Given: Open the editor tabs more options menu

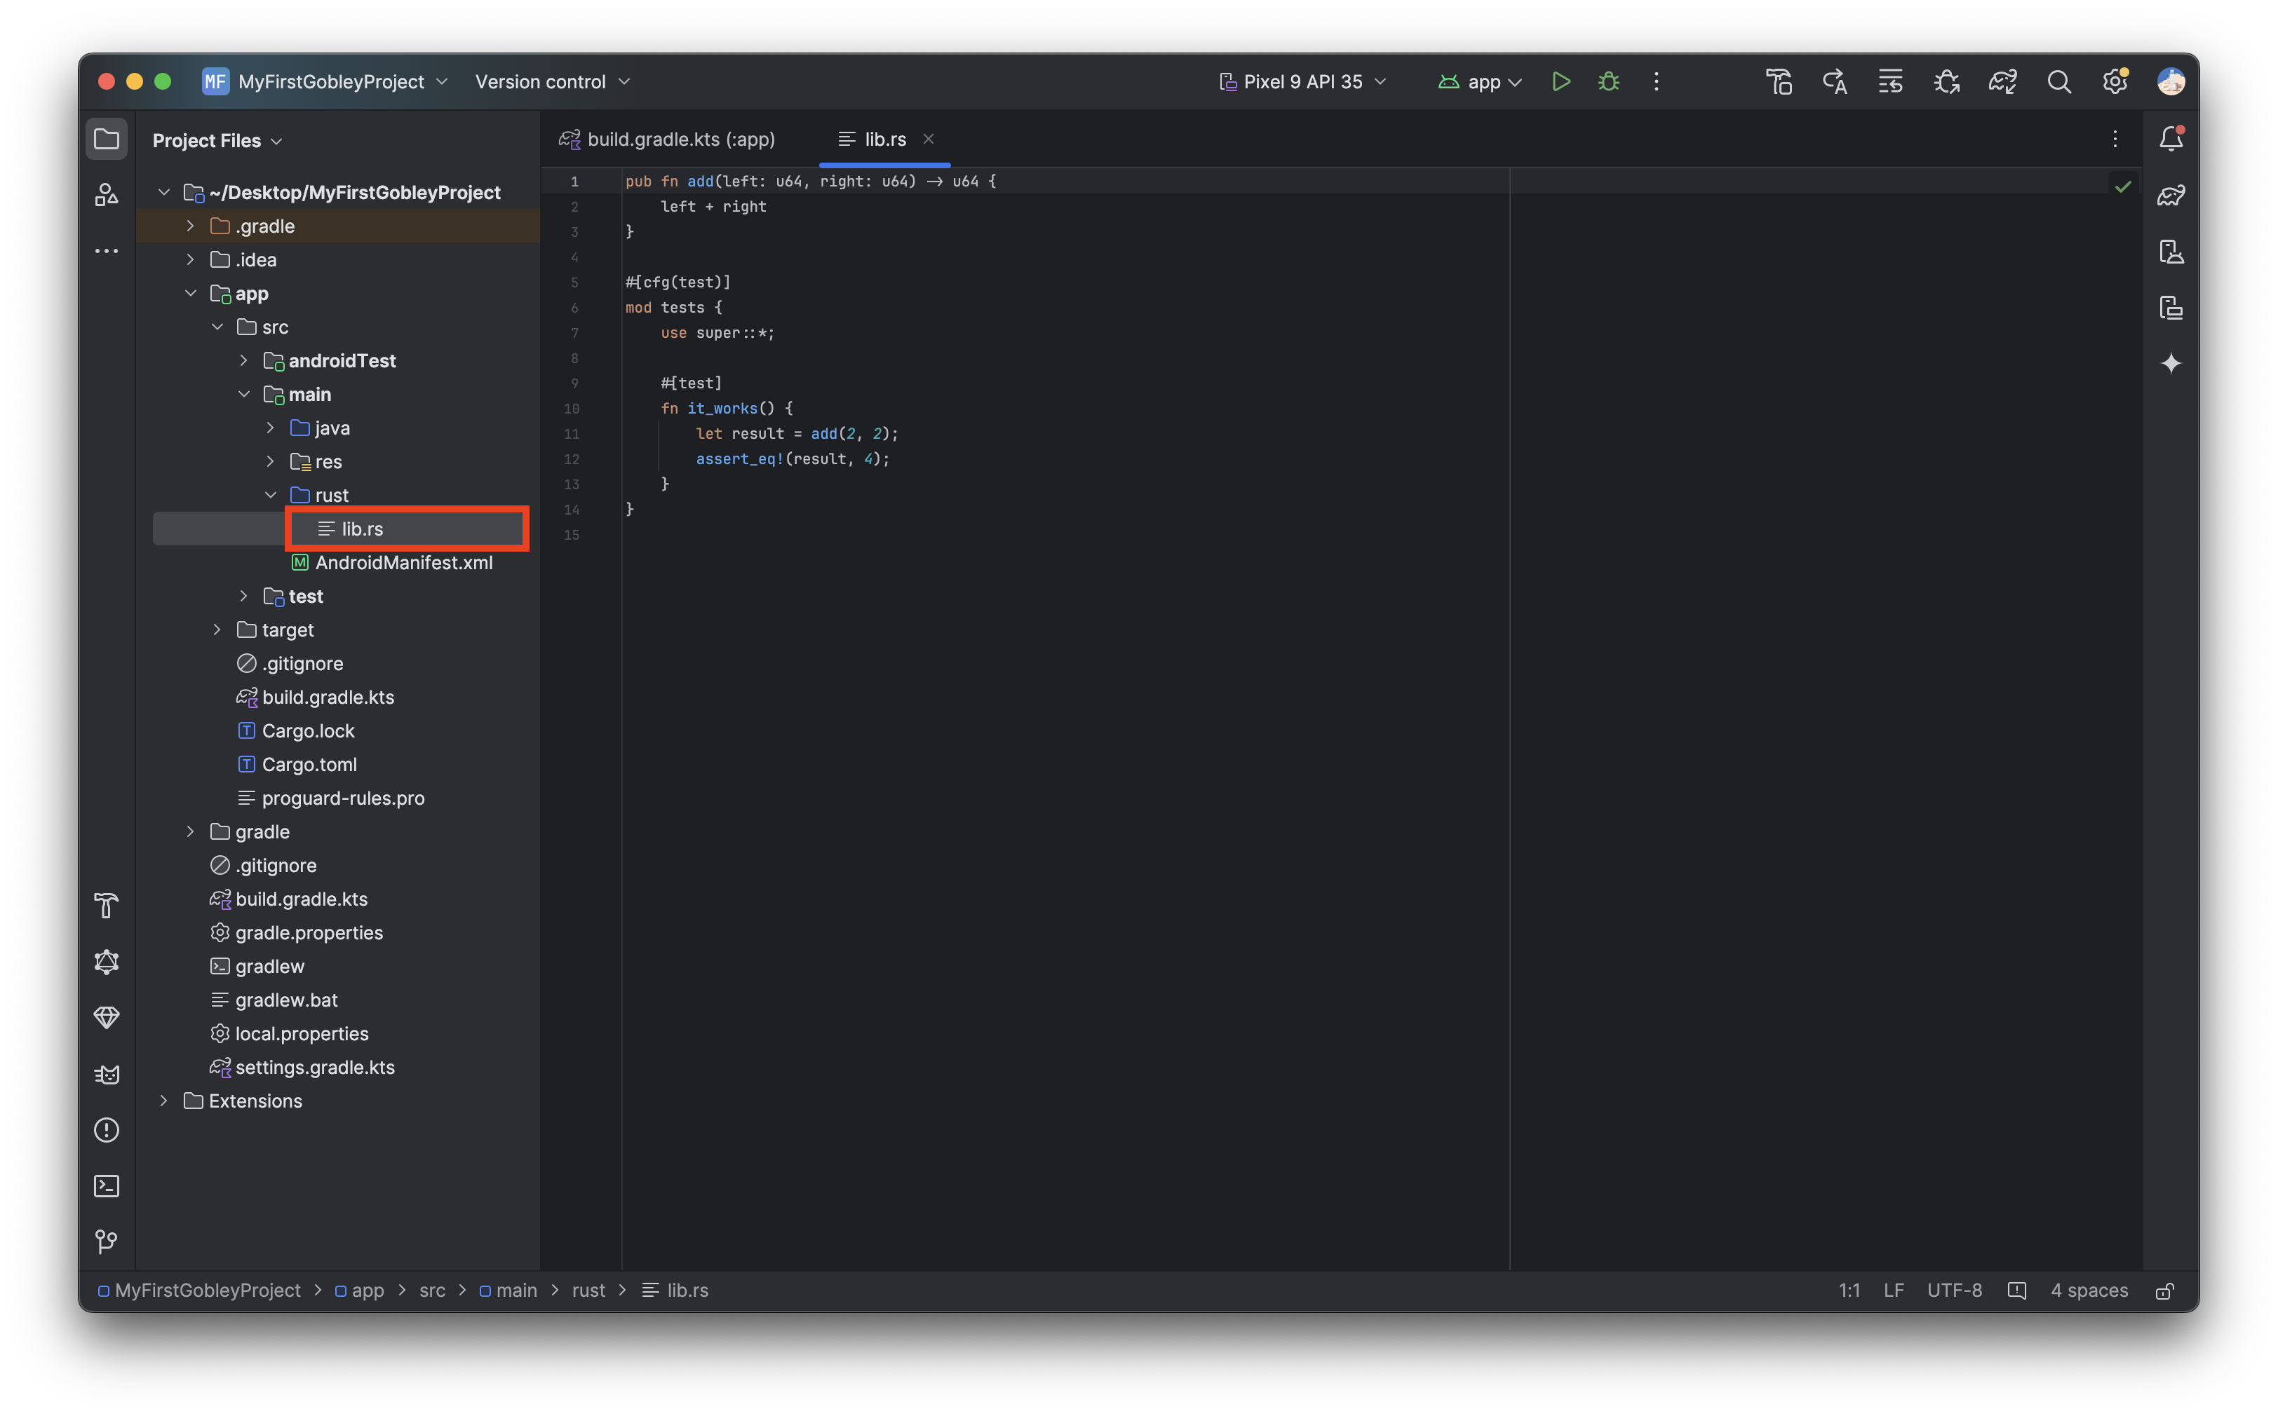Looking at the screenshot, I should [2114, 139].
